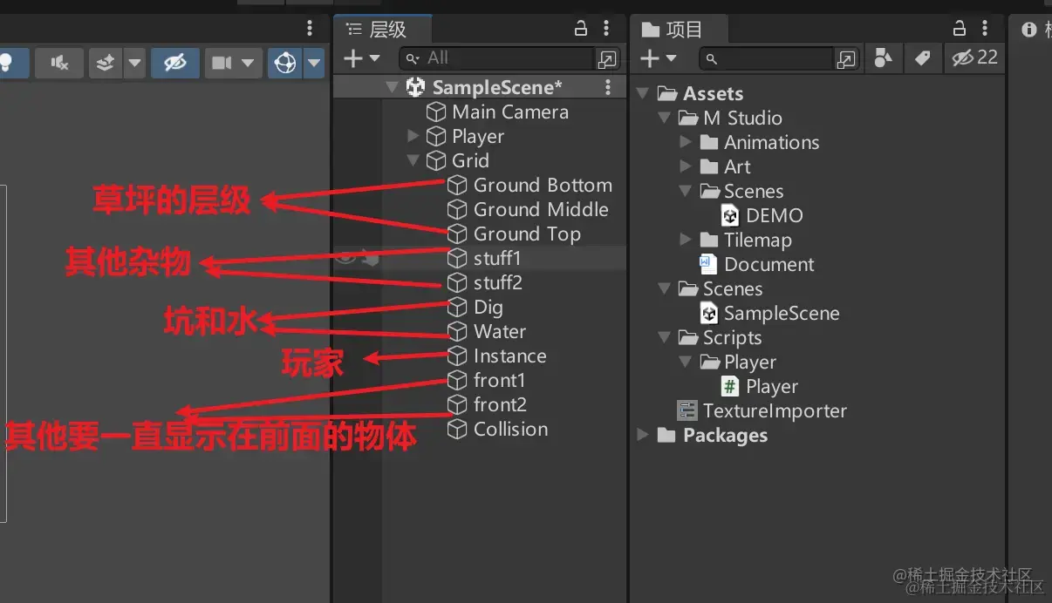Collapse the Assets folder

643,92
